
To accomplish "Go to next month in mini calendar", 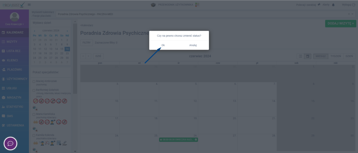I will point(67,31).
